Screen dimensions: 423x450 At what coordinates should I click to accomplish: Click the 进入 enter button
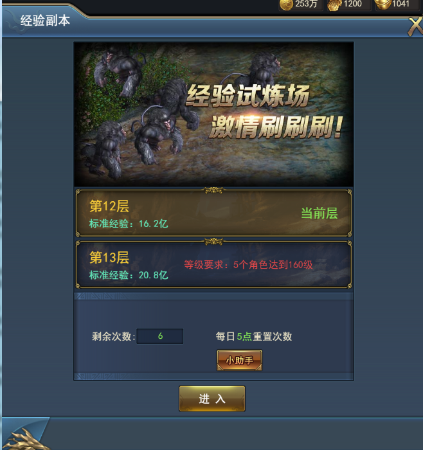click(x=212, y=399)
